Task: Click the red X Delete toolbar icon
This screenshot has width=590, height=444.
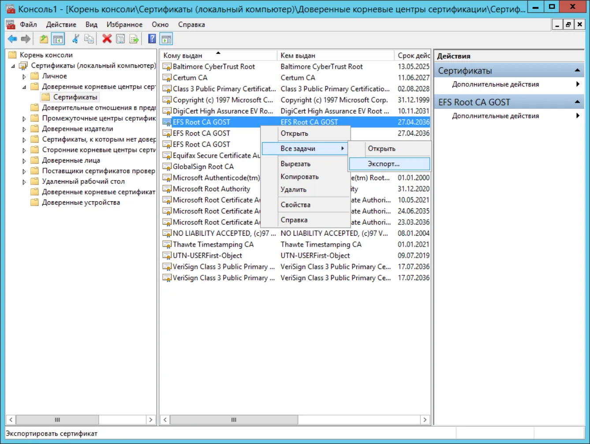Action: 107,39
